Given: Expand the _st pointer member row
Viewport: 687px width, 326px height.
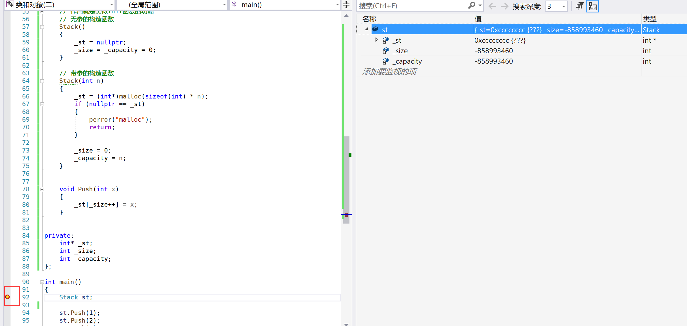Looking at the screenshot, I should 376,40.
